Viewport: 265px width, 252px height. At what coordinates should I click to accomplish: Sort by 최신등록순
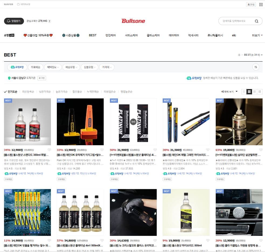[28, 92]
